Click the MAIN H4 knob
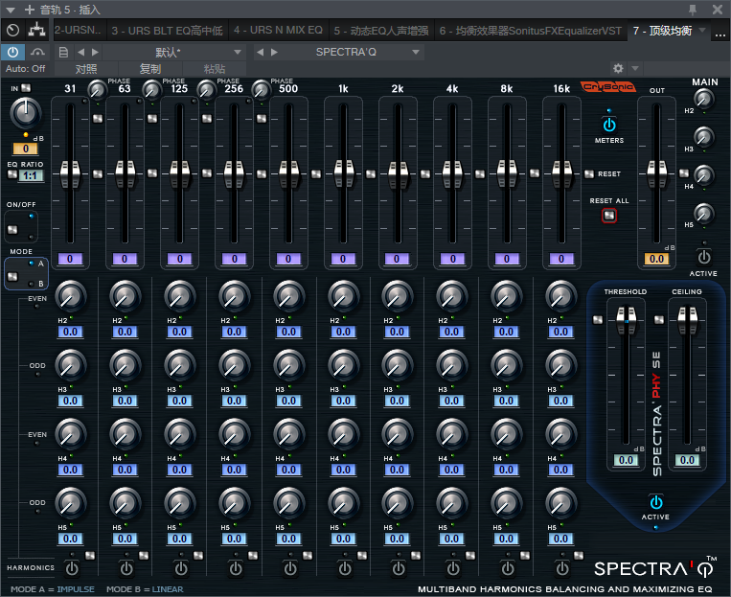This screenshot has width=731, height=597. tap(703, 175)
